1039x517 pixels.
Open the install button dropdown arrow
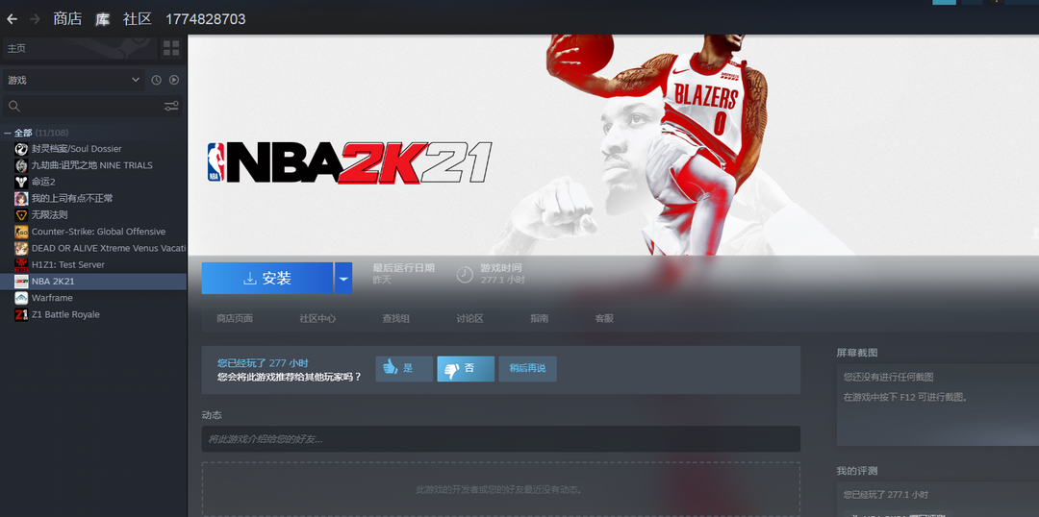coord(343,278)
